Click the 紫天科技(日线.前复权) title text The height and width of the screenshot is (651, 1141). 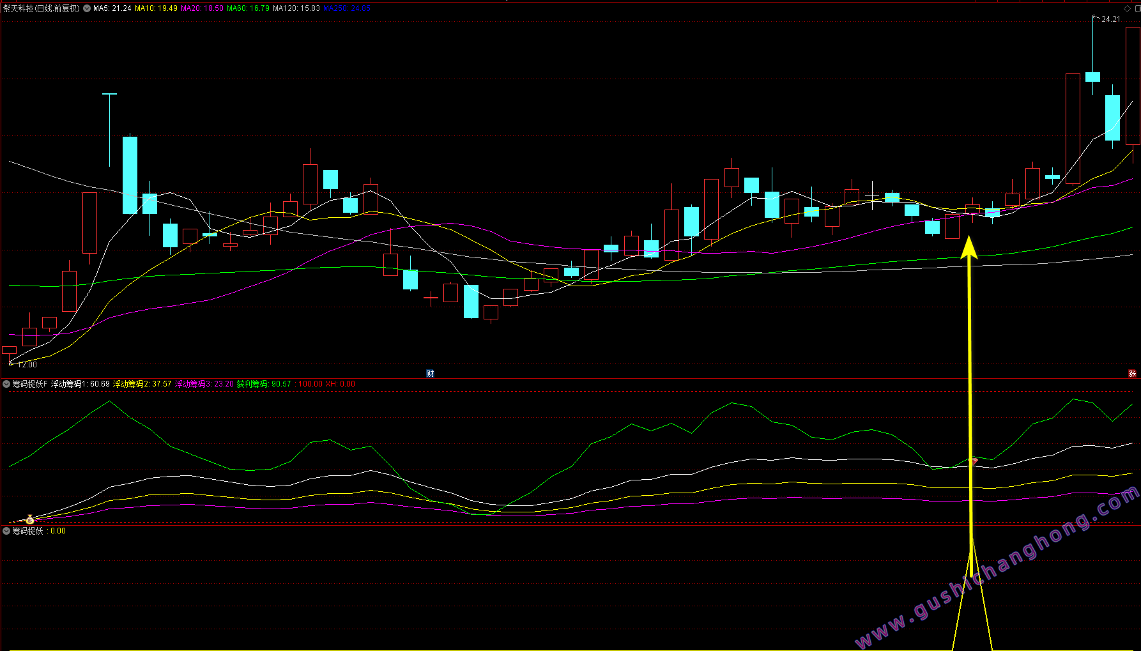coord(42,8)
